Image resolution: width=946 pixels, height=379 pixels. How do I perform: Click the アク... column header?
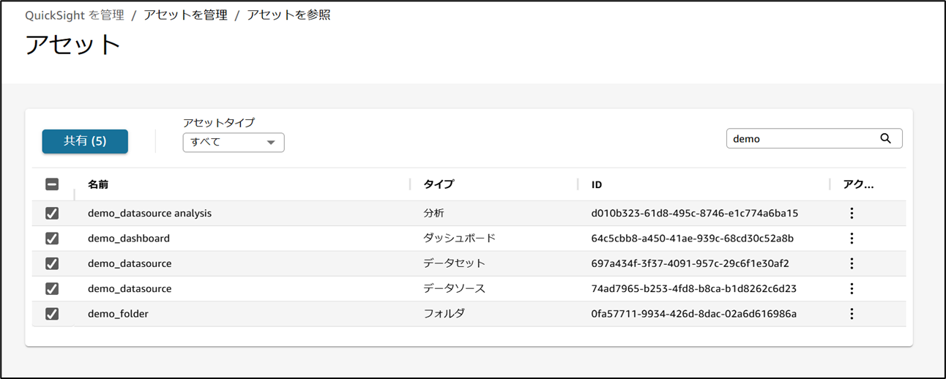tap(859, 184)
